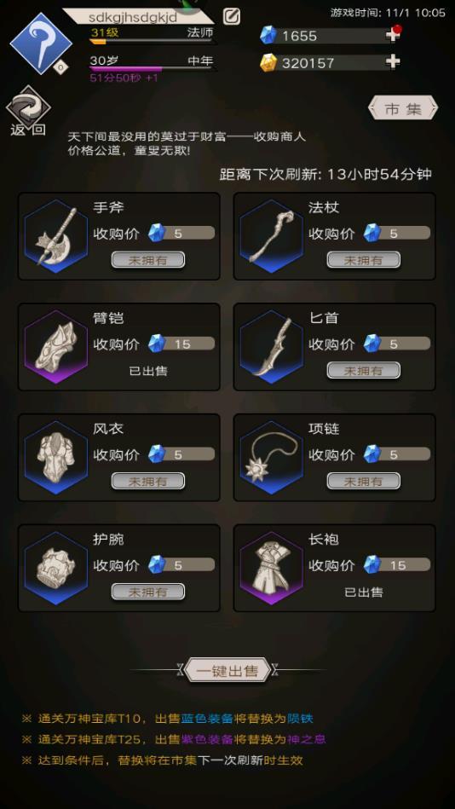The width and height of the screenshot is (455, 809).
Task: Click 未拥有 button under 风衣
Action: 148,482
